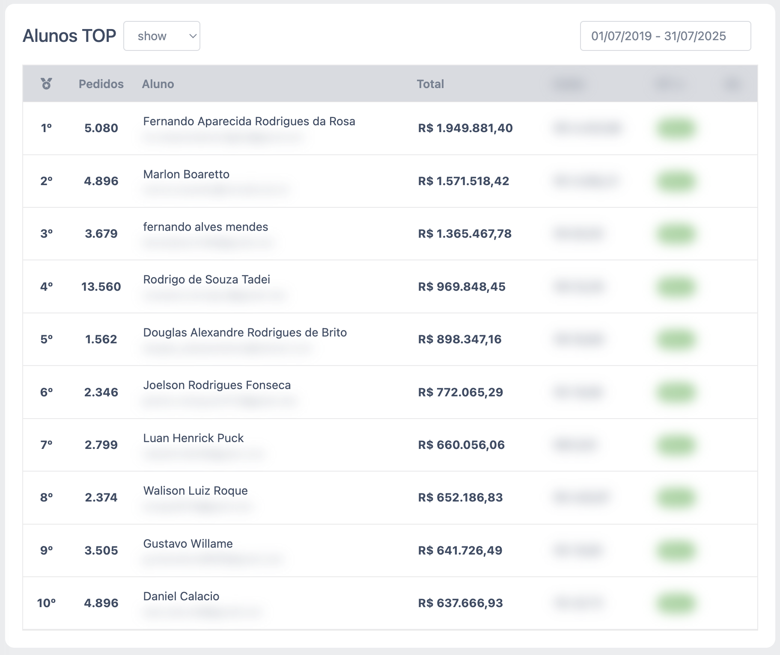The width and height of the screenshot is (780, 655).
Task: Open student Fernando Aparecida Rodrigues da Rosa
Action: 249,121
